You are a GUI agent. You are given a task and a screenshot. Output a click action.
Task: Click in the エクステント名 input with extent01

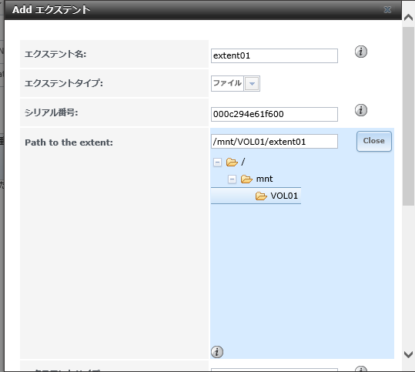point(274,56)
